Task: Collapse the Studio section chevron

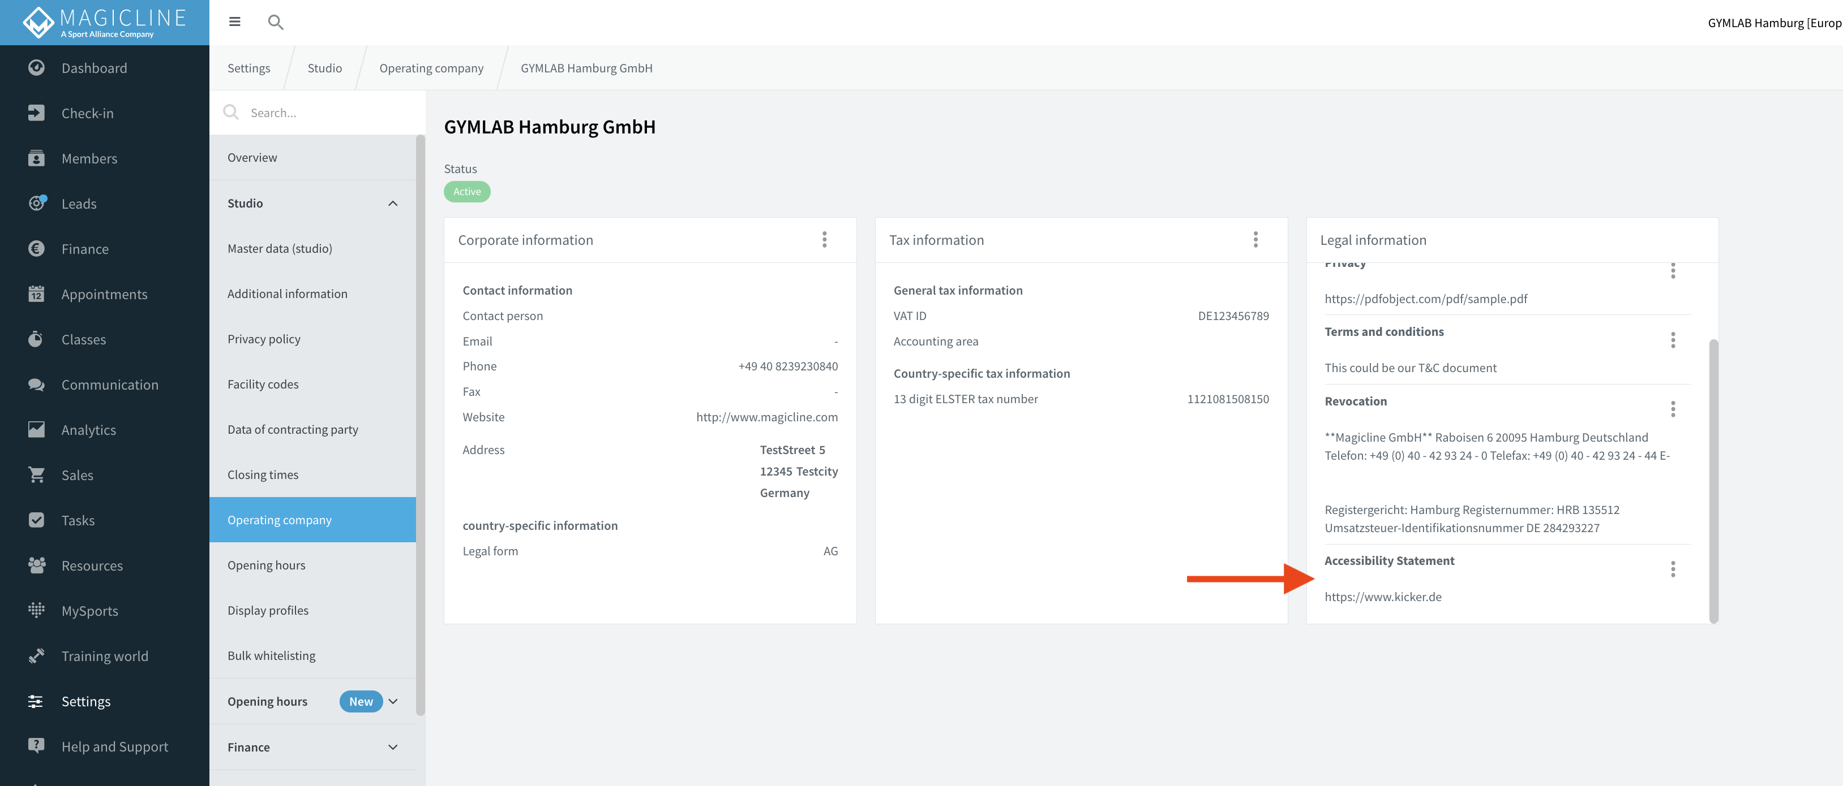Action: click(x=393, y=204)
